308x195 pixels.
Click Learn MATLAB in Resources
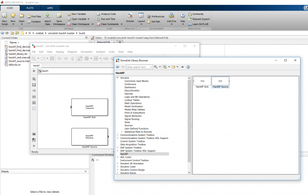click(198, 24)
